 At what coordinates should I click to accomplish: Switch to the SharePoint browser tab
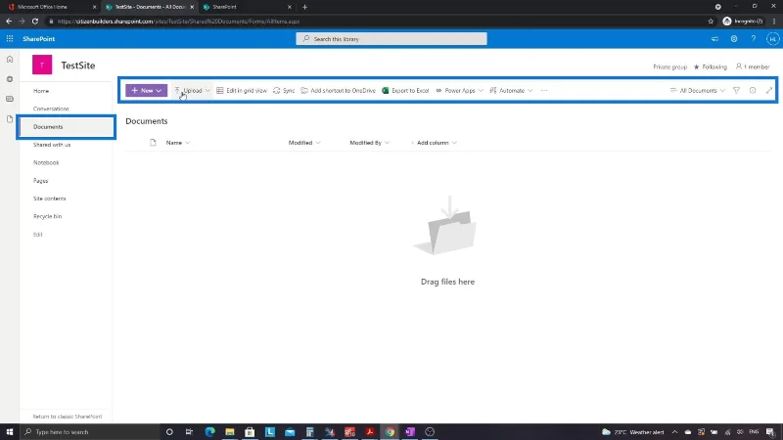click(x=247, y=7)
